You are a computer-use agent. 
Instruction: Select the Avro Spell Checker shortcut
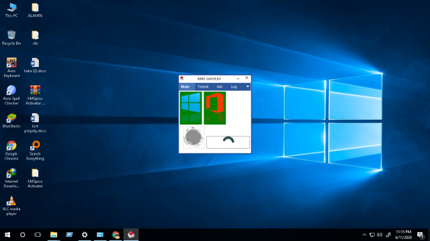11,95
